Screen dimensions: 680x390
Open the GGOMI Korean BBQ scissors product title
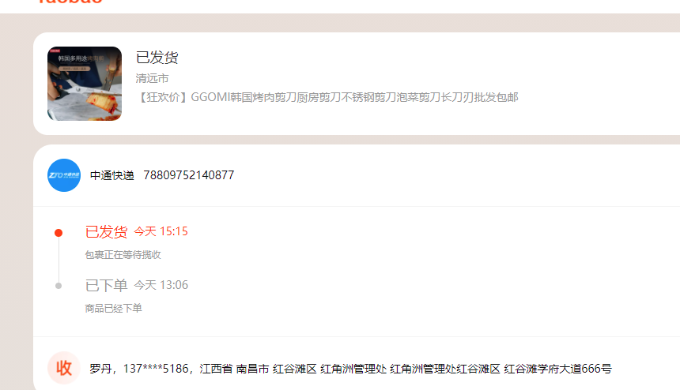[x=327, y=97]
